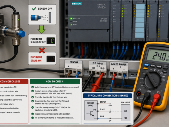169x127 pixels.
Task: Click the blue tip of the proximity sensor
Action: click(22, 34)
